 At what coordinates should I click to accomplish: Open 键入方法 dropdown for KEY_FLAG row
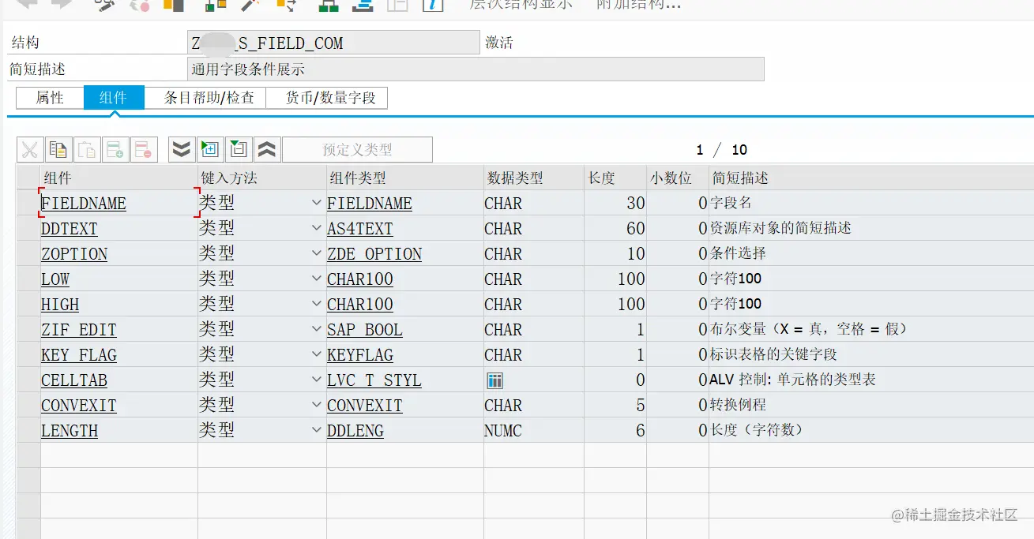[317, 354]
